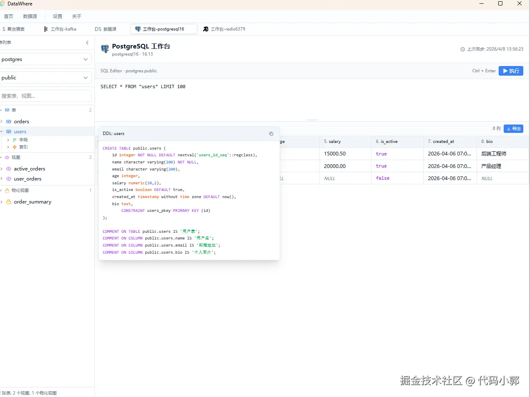The height and width of the screenshot is (397, 530).
Task: Select the user_orders view
Action: click(28, 179)
